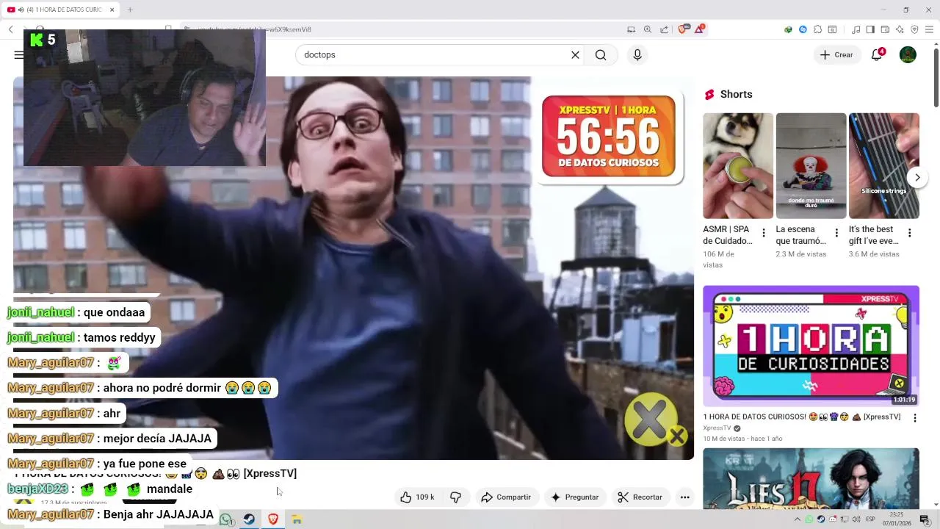
Task: Like the video with 109 k thumbs up
Action: (416, 497)
